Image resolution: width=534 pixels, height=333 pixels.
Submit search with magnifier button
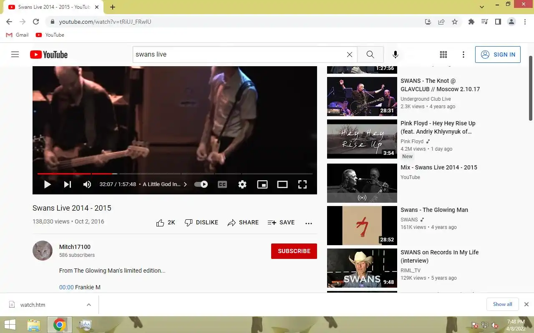point(370,55)
